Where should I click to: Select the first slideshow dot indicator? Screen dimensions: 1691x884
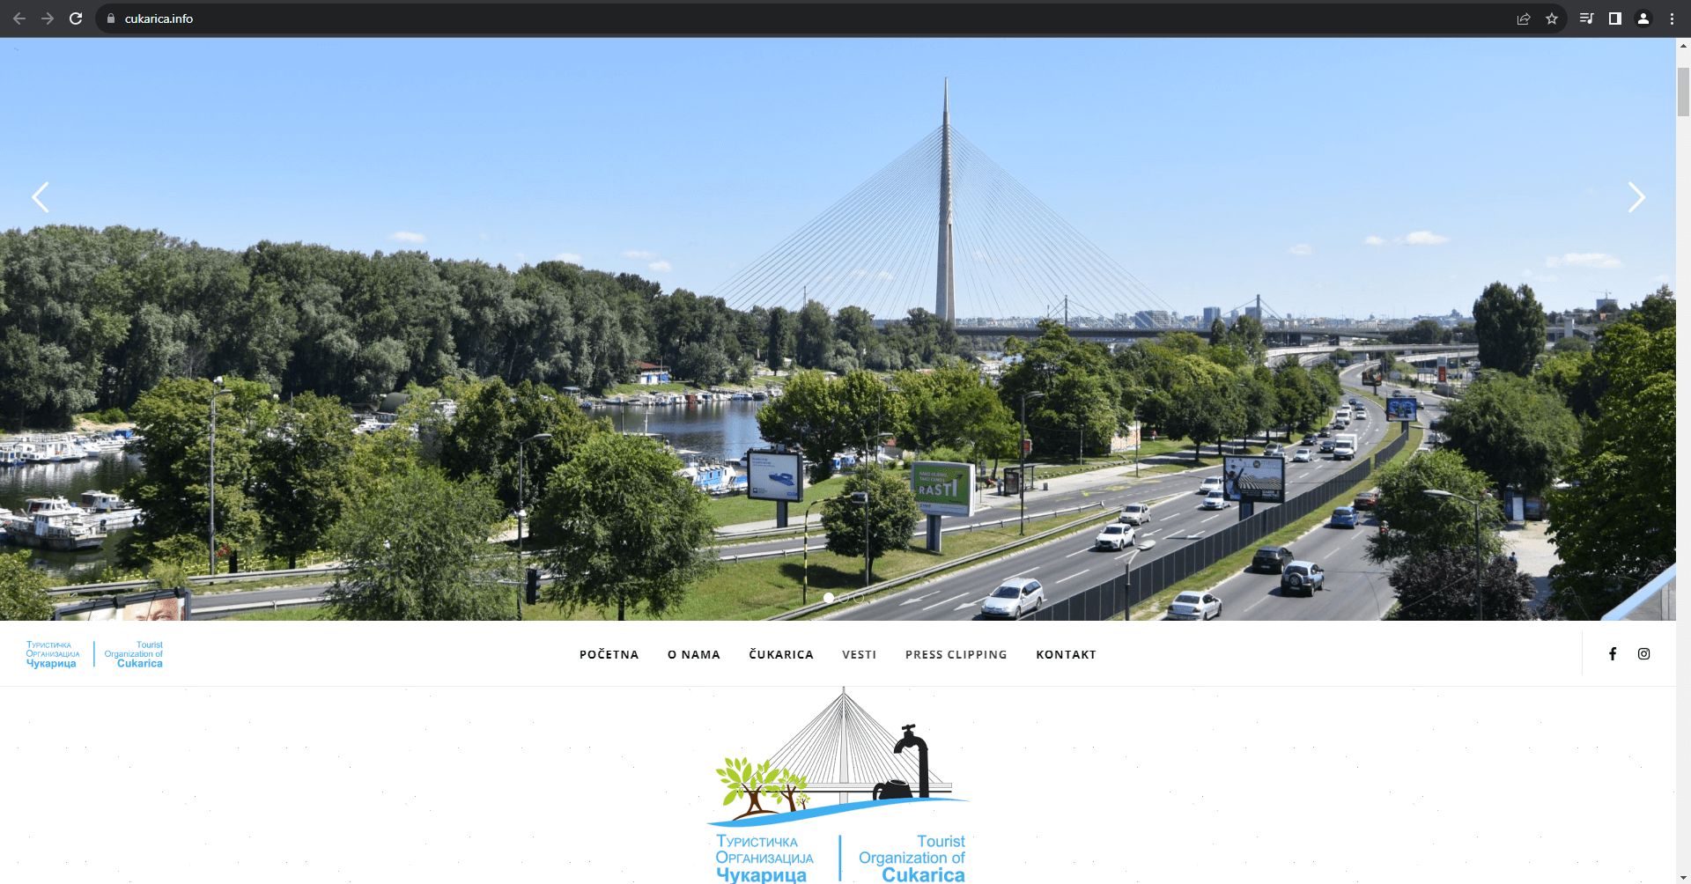[x=829, y=598]
